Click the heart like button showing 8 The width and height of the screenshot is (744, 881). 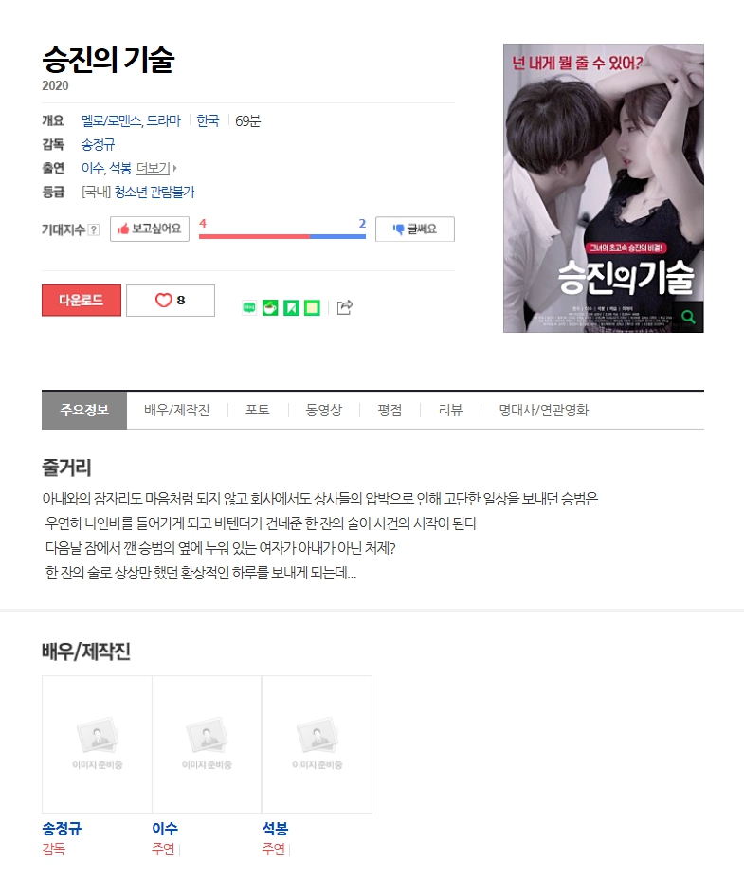coord(171,301)
